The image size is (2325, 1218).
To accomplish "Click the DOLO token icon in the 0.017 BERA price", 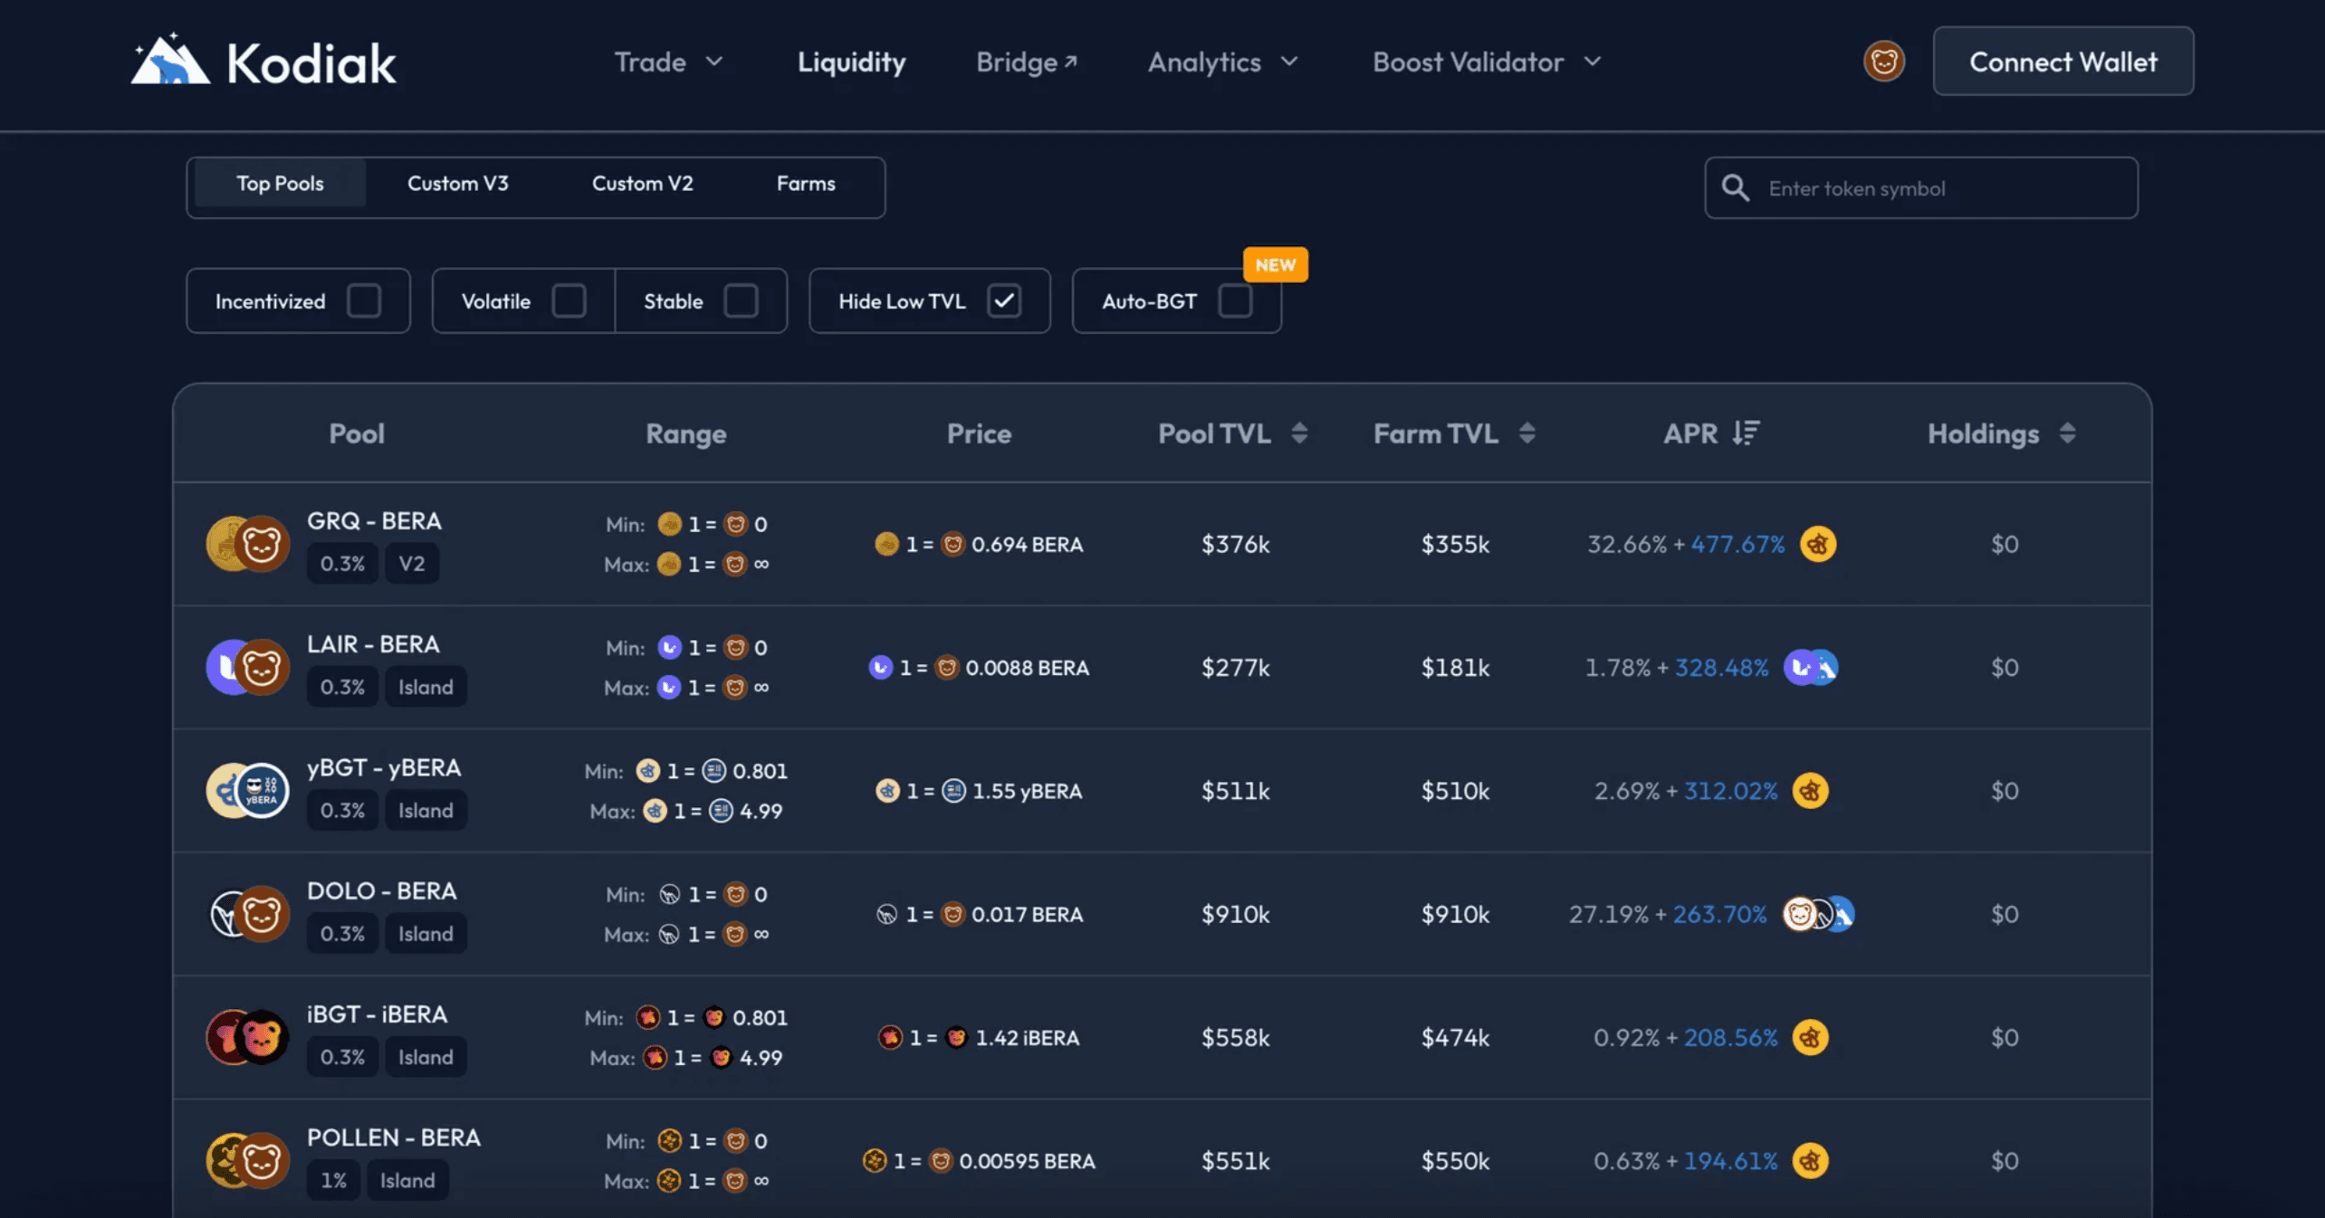I will coord(886,914).
